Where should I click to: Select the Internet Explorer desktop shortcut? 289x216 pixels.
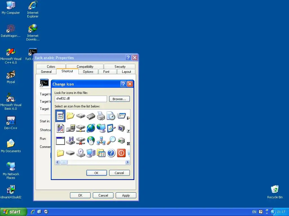(x=33, y=10)
